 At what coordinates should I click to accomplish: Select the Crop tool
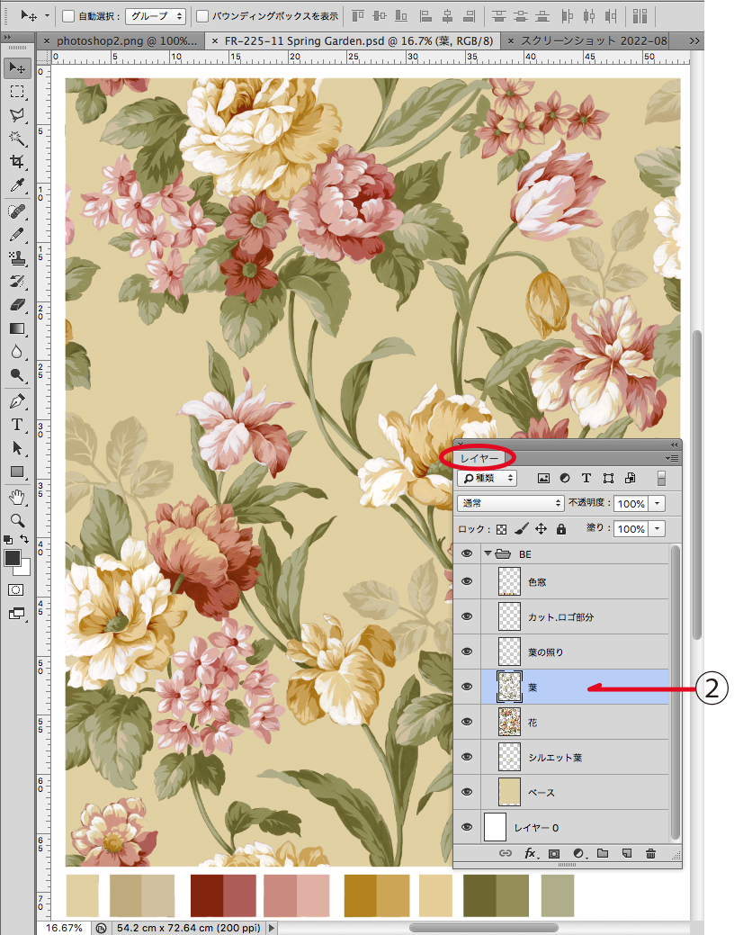tap(17, 162)
